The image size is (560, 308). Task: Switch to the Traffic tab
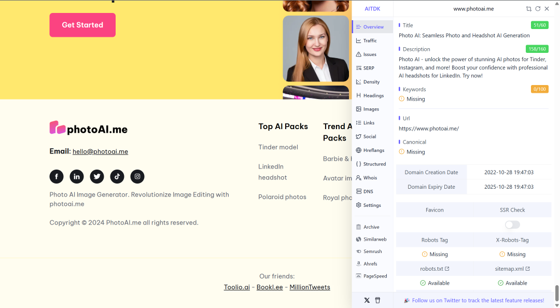pyautogui.click(x=372, y=41)
